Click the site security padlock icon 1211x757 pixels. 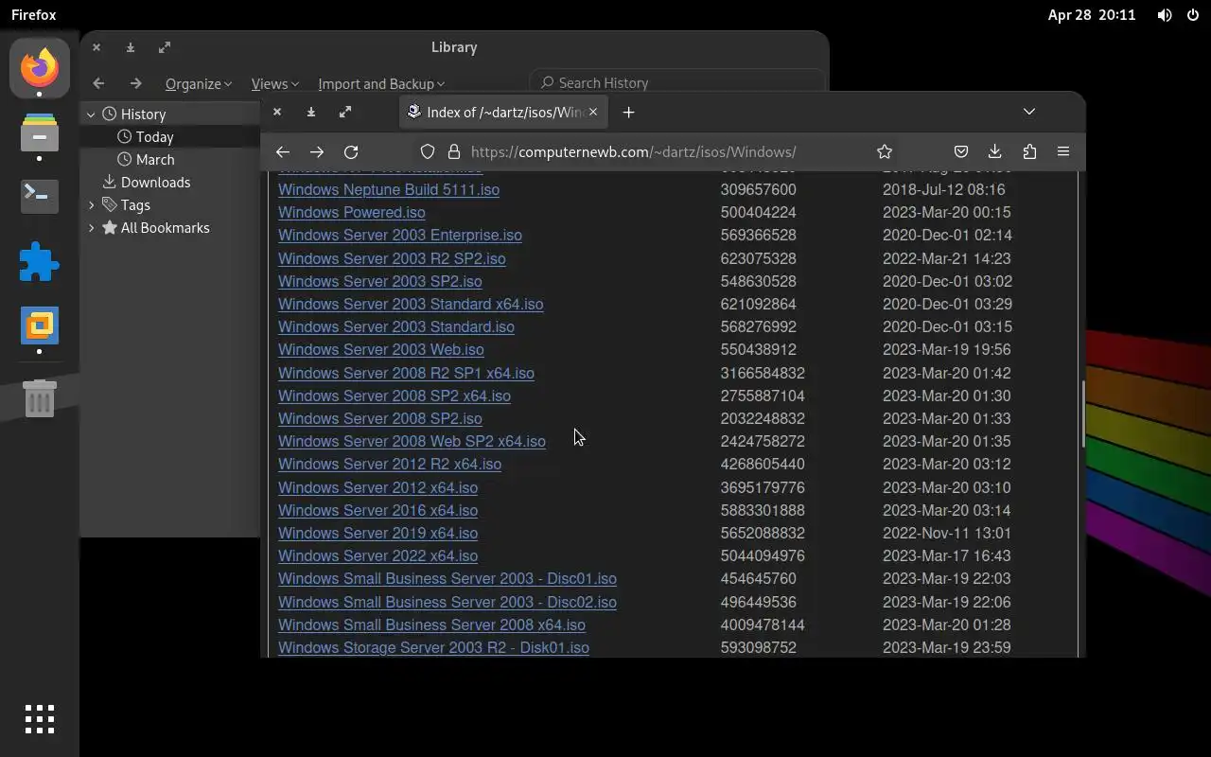[x=454, y=151]
